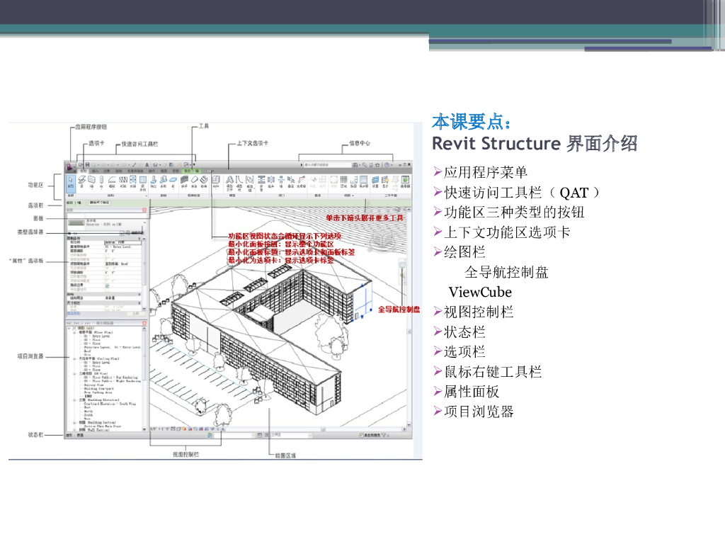Select 'Section Thru Main Stair' in project browser
Viewport: 725px width, 544px height.
tap(103, 426)
